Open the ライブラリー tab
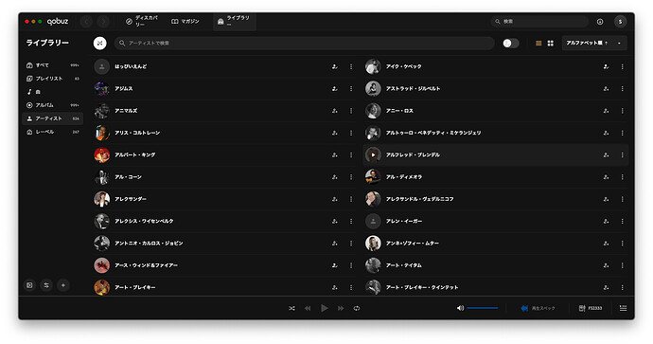This screenshot has height=344, width=653. [235, 21]
